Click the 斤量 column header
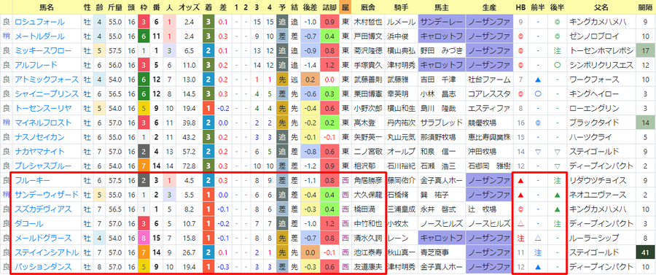The height and width of the screenshot is (275, 656). 114,7
